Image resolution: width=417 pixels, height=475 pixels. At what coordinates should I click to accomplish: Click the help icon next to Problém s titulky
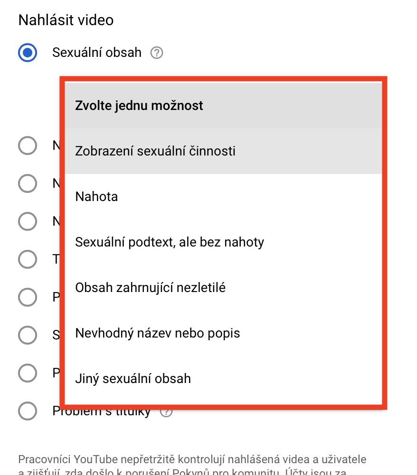tap(166, 411)
